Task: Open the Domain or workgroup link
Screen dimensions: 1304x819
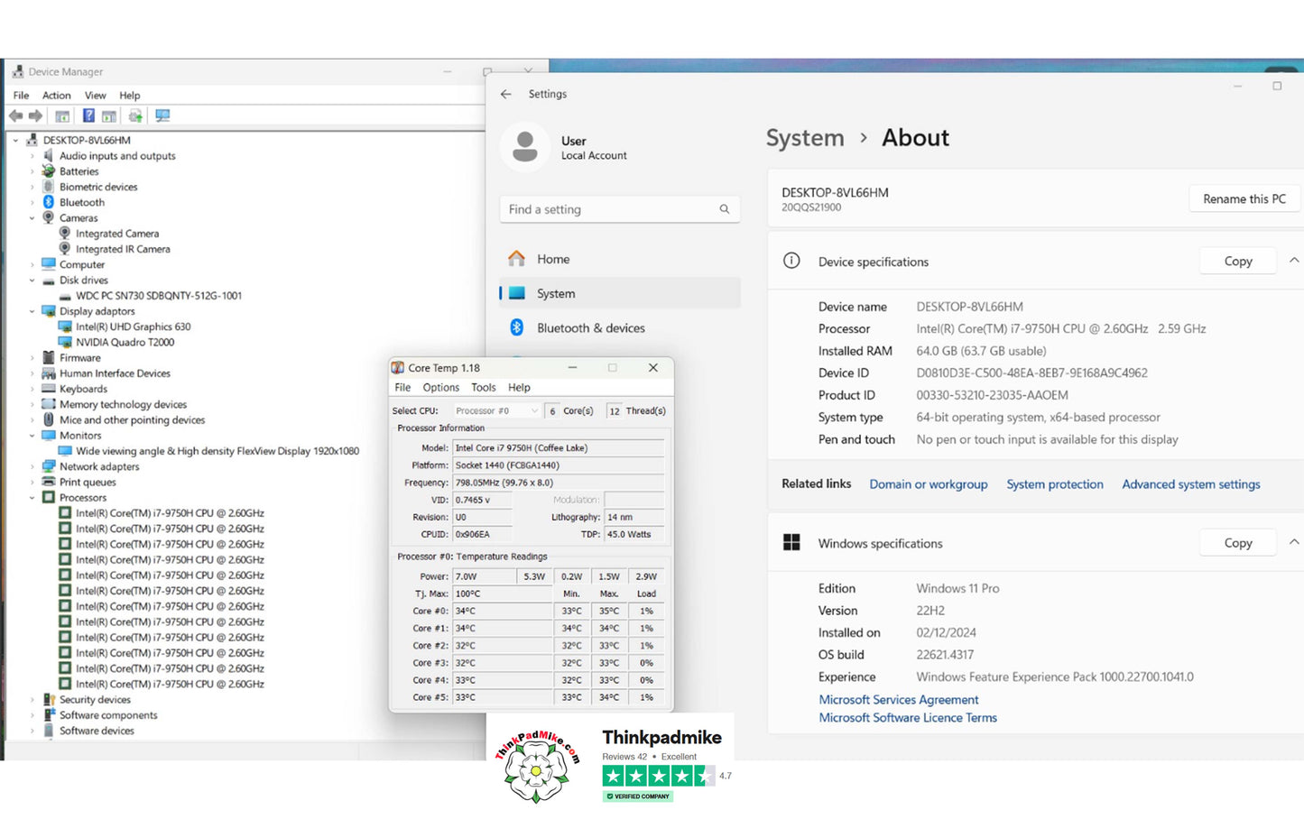Action: [929, 484]
